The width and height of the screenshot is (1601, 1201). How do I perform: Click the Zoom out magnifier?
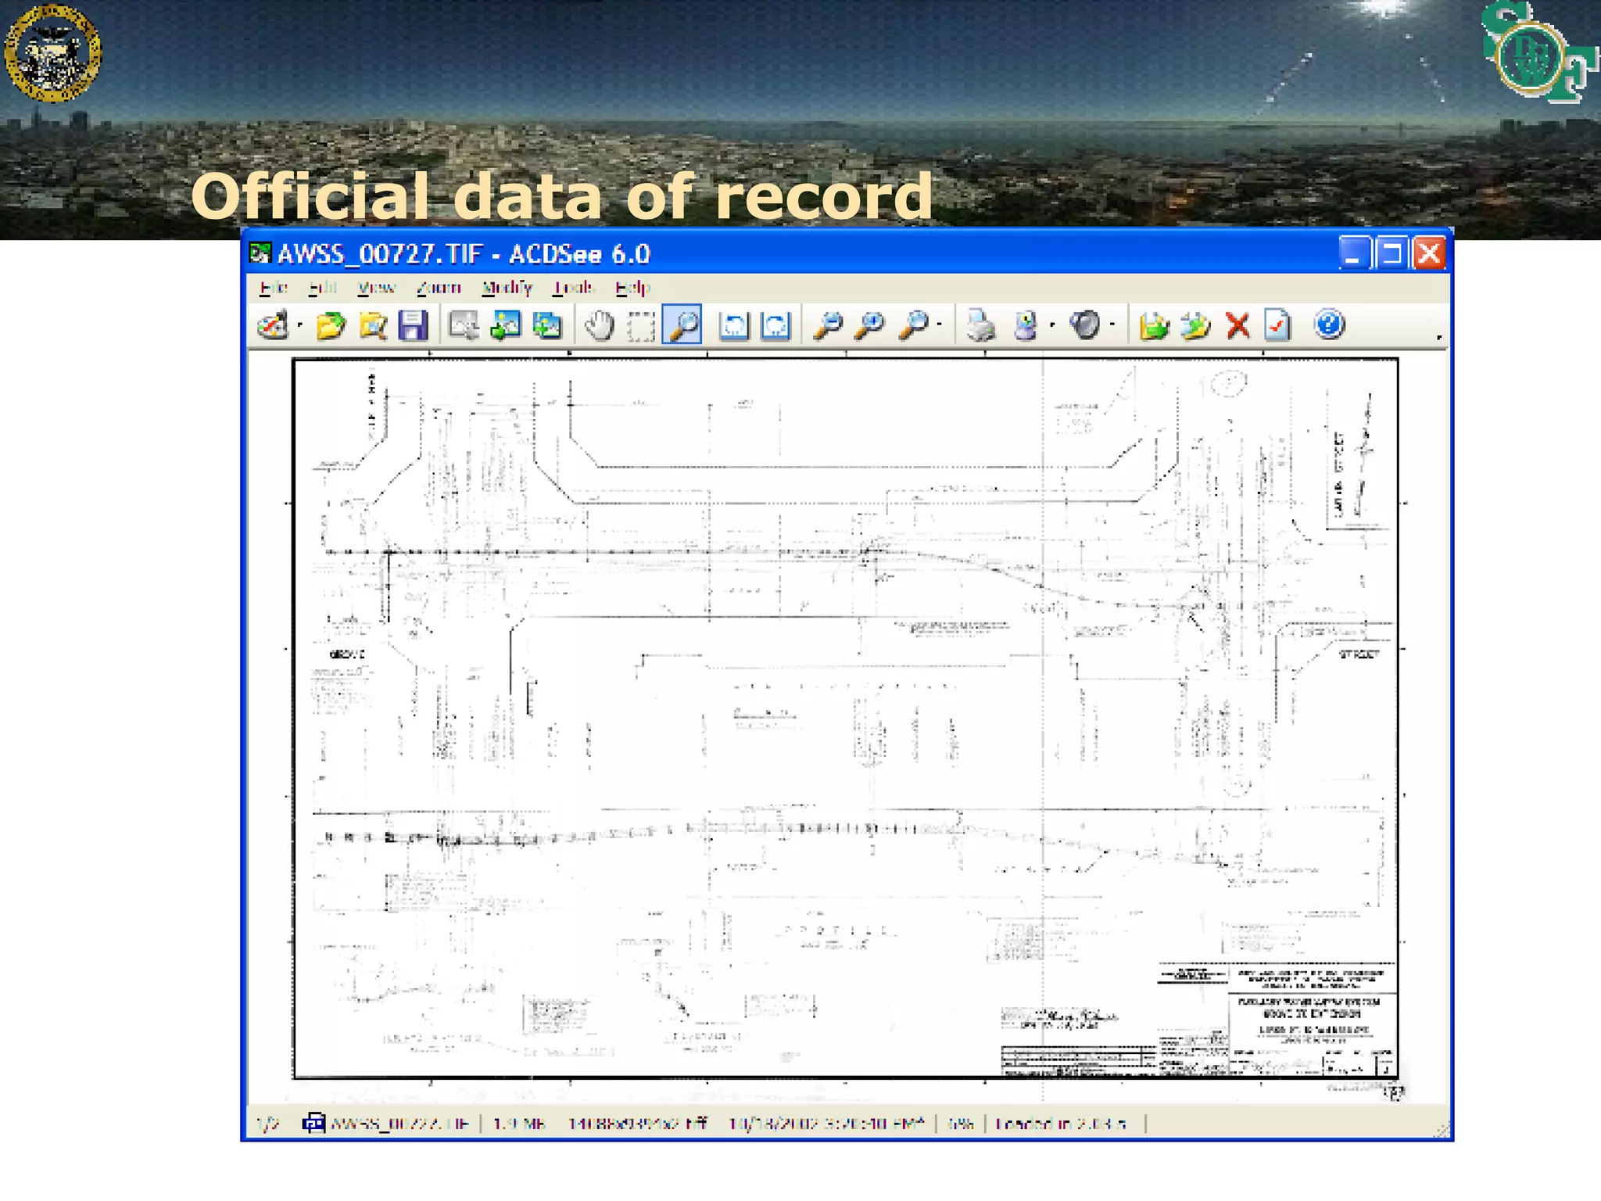[x=829, y=324]
